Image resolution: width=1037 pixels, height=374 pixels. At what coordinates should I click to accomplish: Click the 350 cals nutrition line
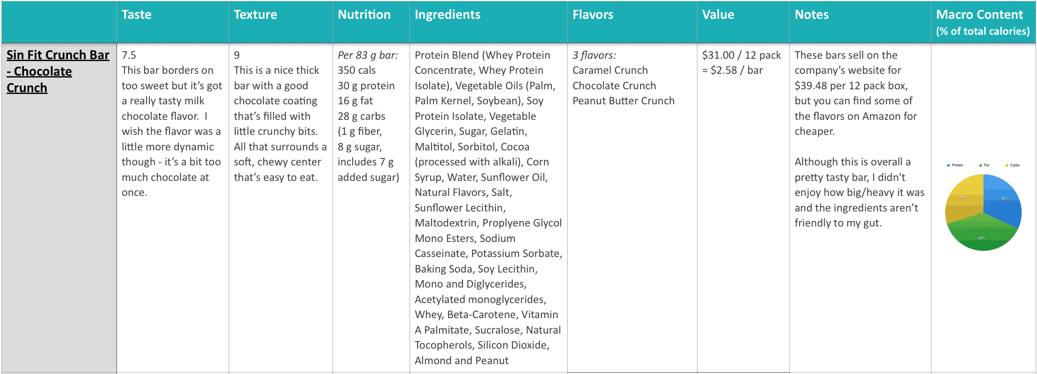356,70
